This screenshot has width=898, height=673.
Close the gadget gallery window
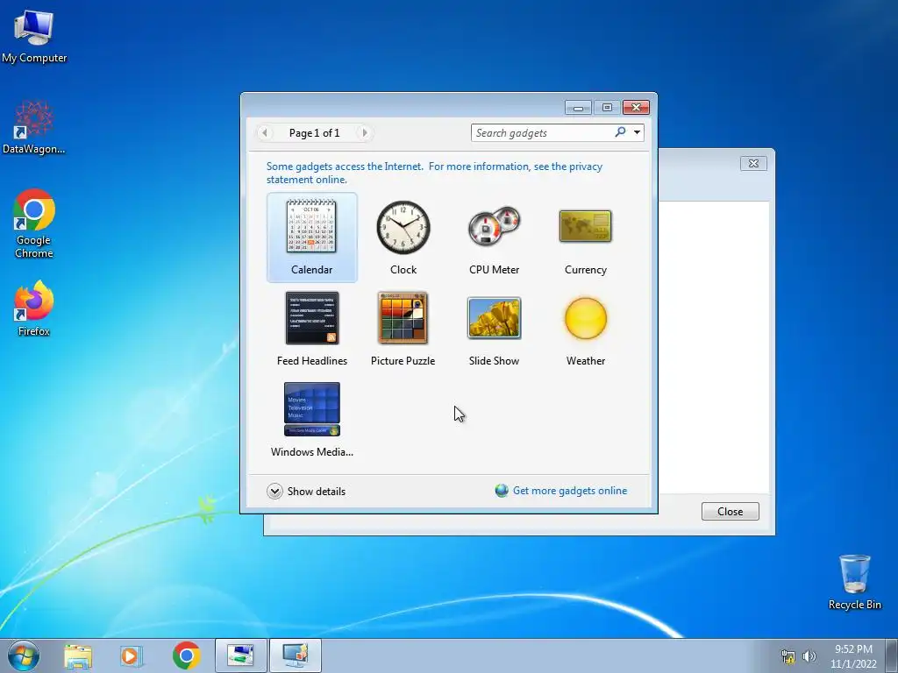637,108
